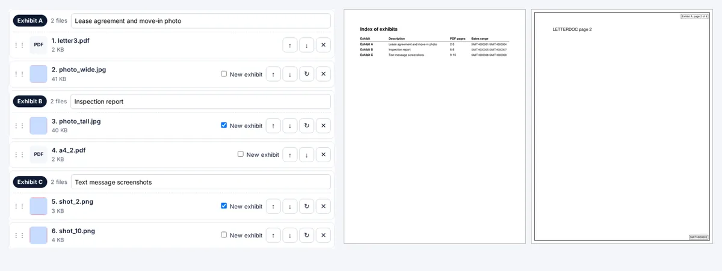Move photo_tall.jpg down
This screenshot has height=271, width=722.
pos(290,126)
